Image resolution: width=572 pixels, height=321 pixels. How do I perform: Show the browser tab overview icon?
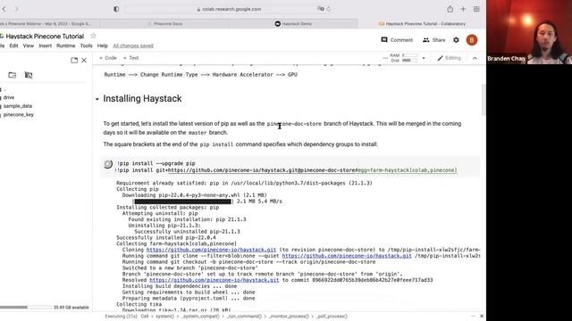coord(476,9)
